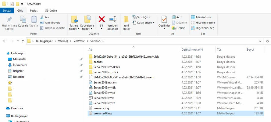Open quick access toolbar customize arrow

click(x=22, y=4)
